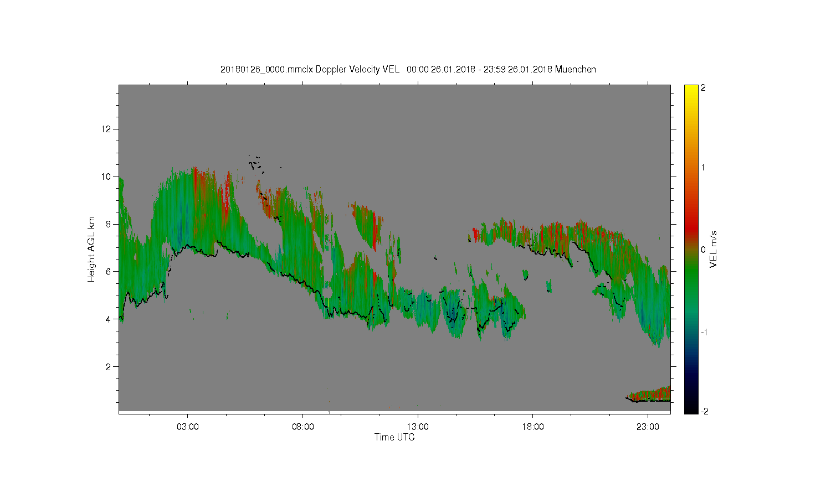This screenshot has width=831, height=498.
Task: Click the height tick label 4
Action: 109,319
